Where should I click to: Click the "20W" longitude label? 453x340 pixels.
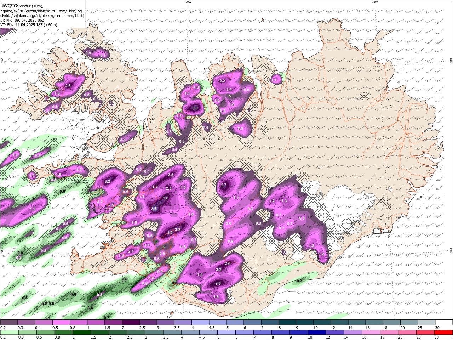coord(188,2)
